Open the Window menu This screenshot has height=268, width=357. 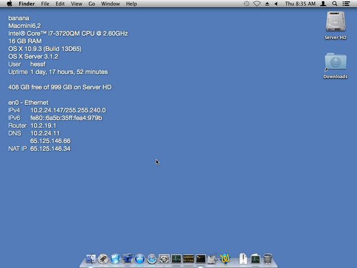point(111,4)
